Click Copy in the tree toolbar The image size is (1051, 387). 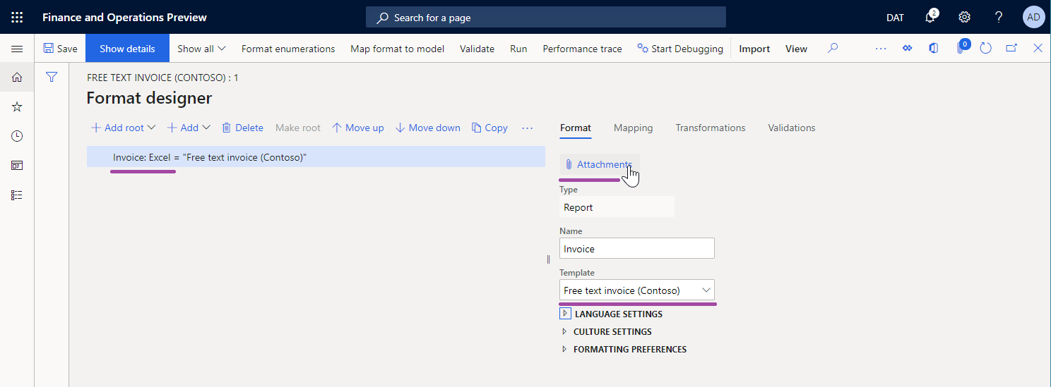coord(489,128)
